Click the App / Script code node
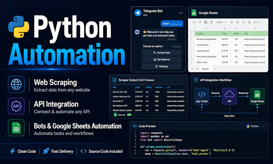Screen dimensions: 273x164 (202, 96)
